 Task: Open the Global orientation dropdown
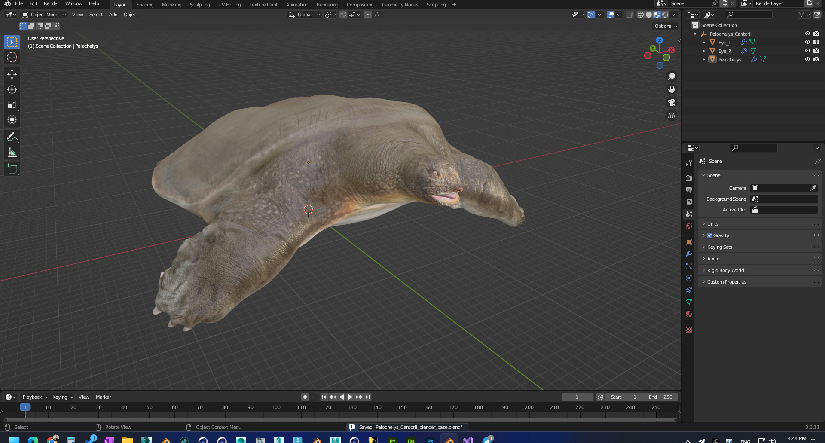(x=304, y=15)
